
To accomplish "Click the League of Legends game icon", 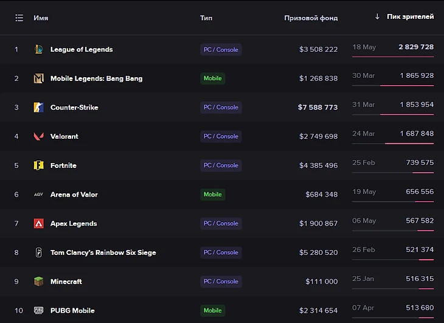I will [39, 49].
